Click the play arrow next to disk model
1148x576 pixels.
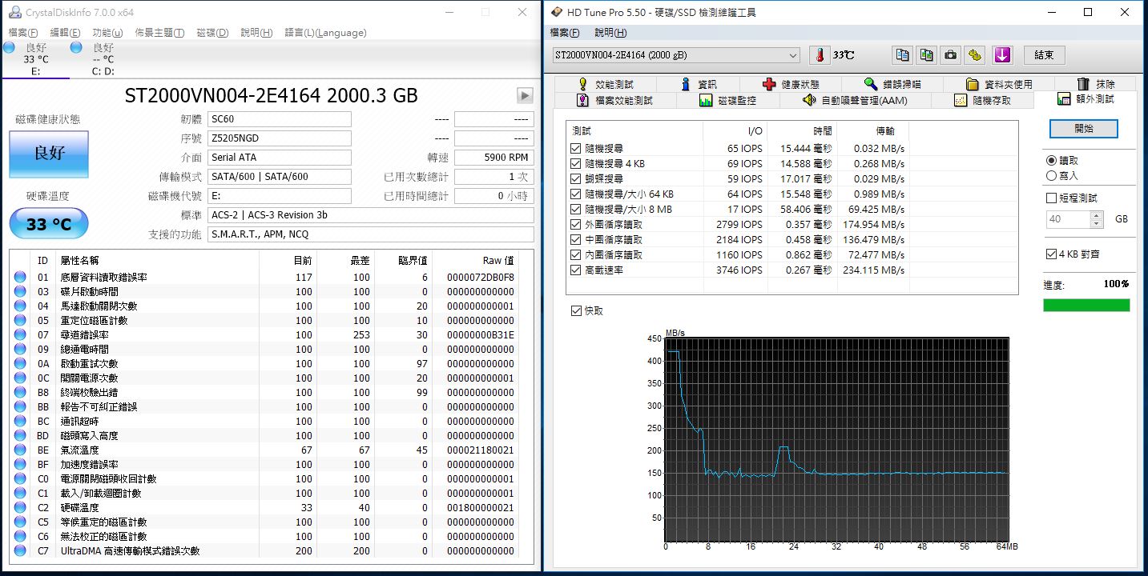[525, 95]
